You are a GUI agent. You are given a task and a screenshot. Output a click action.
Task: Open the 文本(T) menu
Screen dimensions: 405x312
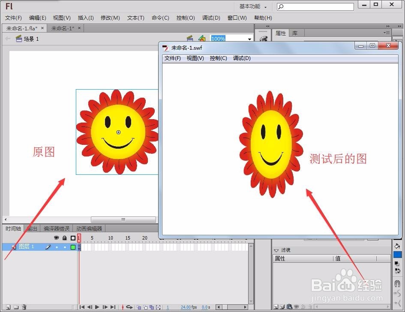[x=135, y=18]
